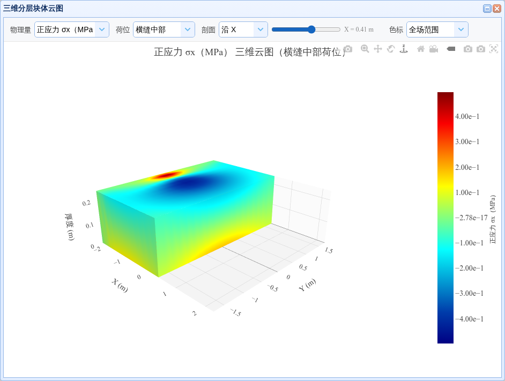Expand plot to fullscreen with the arrows icon
This screenshot has height=381, width=505.
click(494, 49)
